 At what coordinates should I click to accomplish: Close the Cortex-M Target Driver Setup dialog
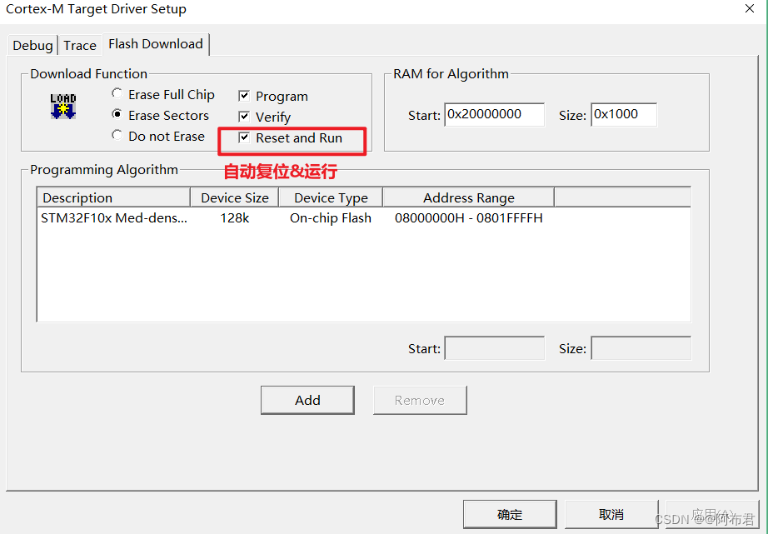coord(750,9)
